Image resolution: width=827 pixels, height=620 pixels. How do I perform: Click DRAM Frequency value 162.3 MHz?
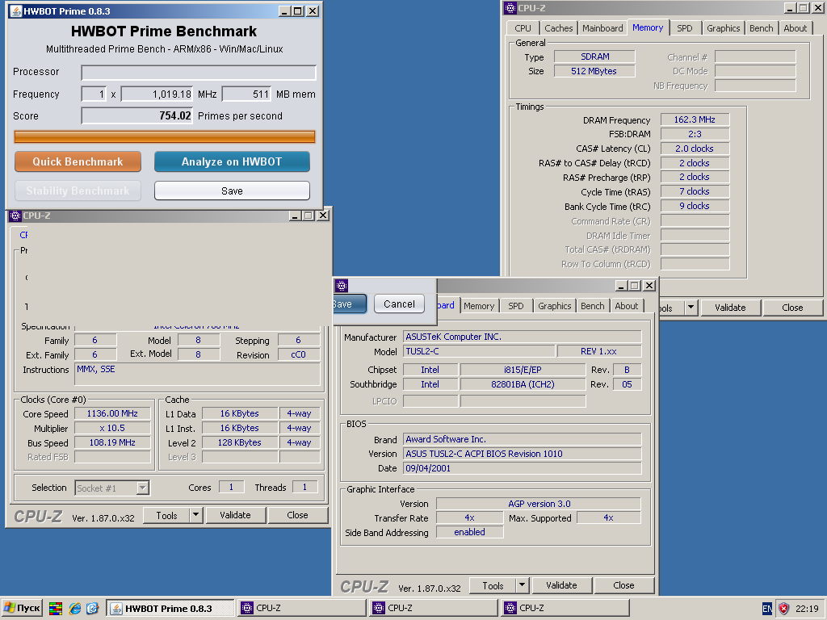(695, 119)
